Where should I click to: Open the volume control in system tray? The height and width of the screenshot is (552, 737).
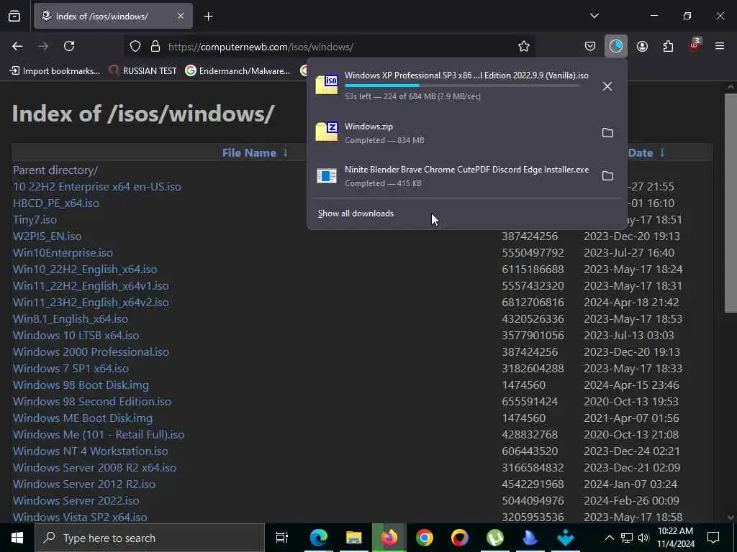[643, 538]
